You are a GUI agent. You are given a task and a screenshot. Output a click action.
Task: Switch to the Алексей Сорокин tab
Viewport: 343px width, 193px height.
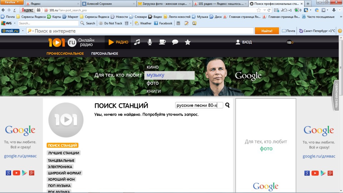[109, 4]
